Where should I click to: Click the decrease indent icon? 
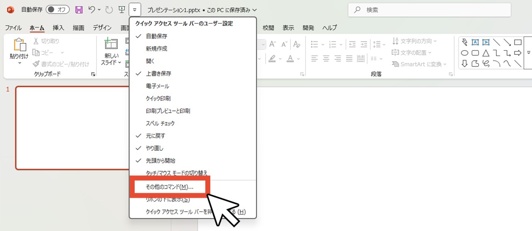[x=352, y=44]
